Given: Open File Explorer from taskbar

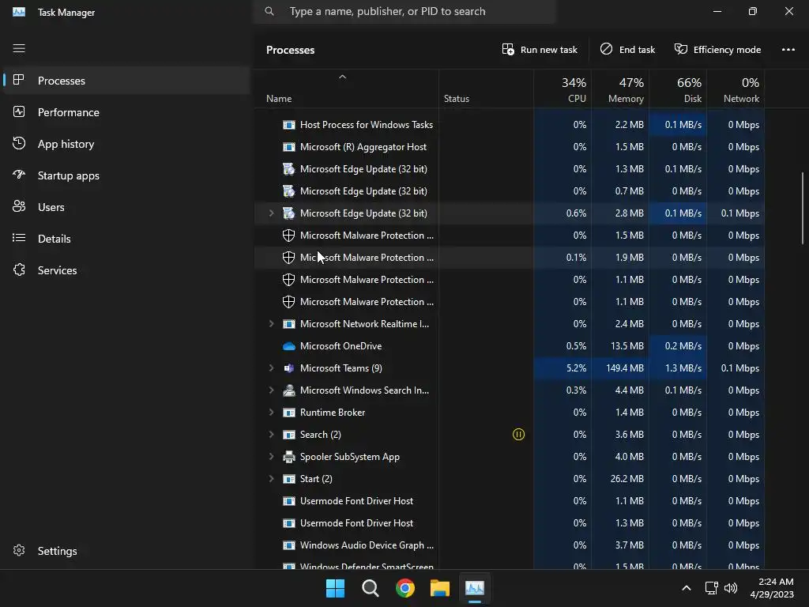Looking at the screenshot, I should (440, 588).
